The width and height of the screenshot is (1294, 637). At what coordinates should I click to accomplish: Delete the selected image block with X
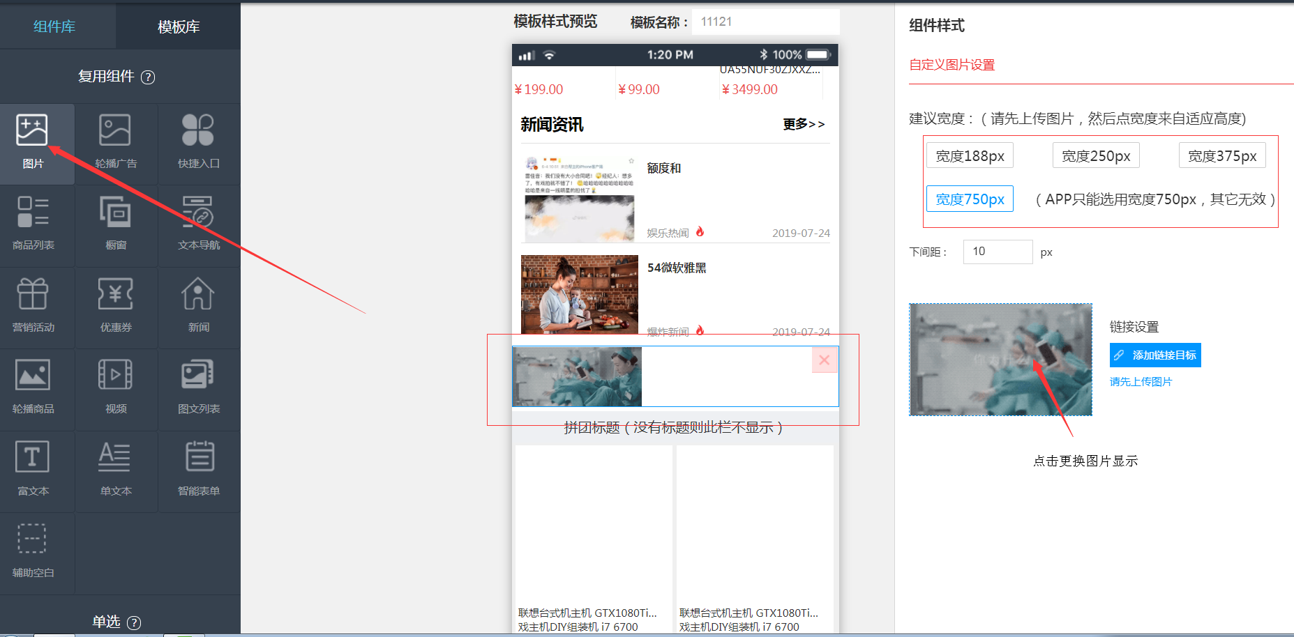(x=824, y=360)
